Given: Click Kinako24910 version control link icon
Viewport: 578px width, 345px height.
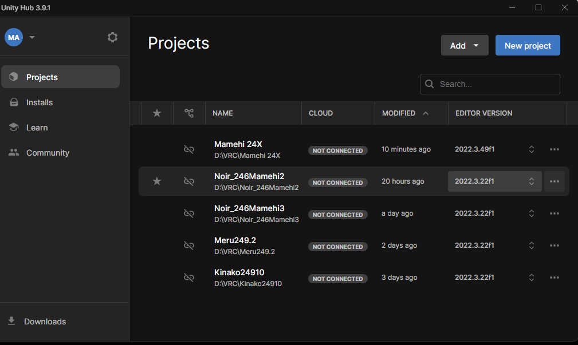Looking at the screenshot, I should [189, 277].
